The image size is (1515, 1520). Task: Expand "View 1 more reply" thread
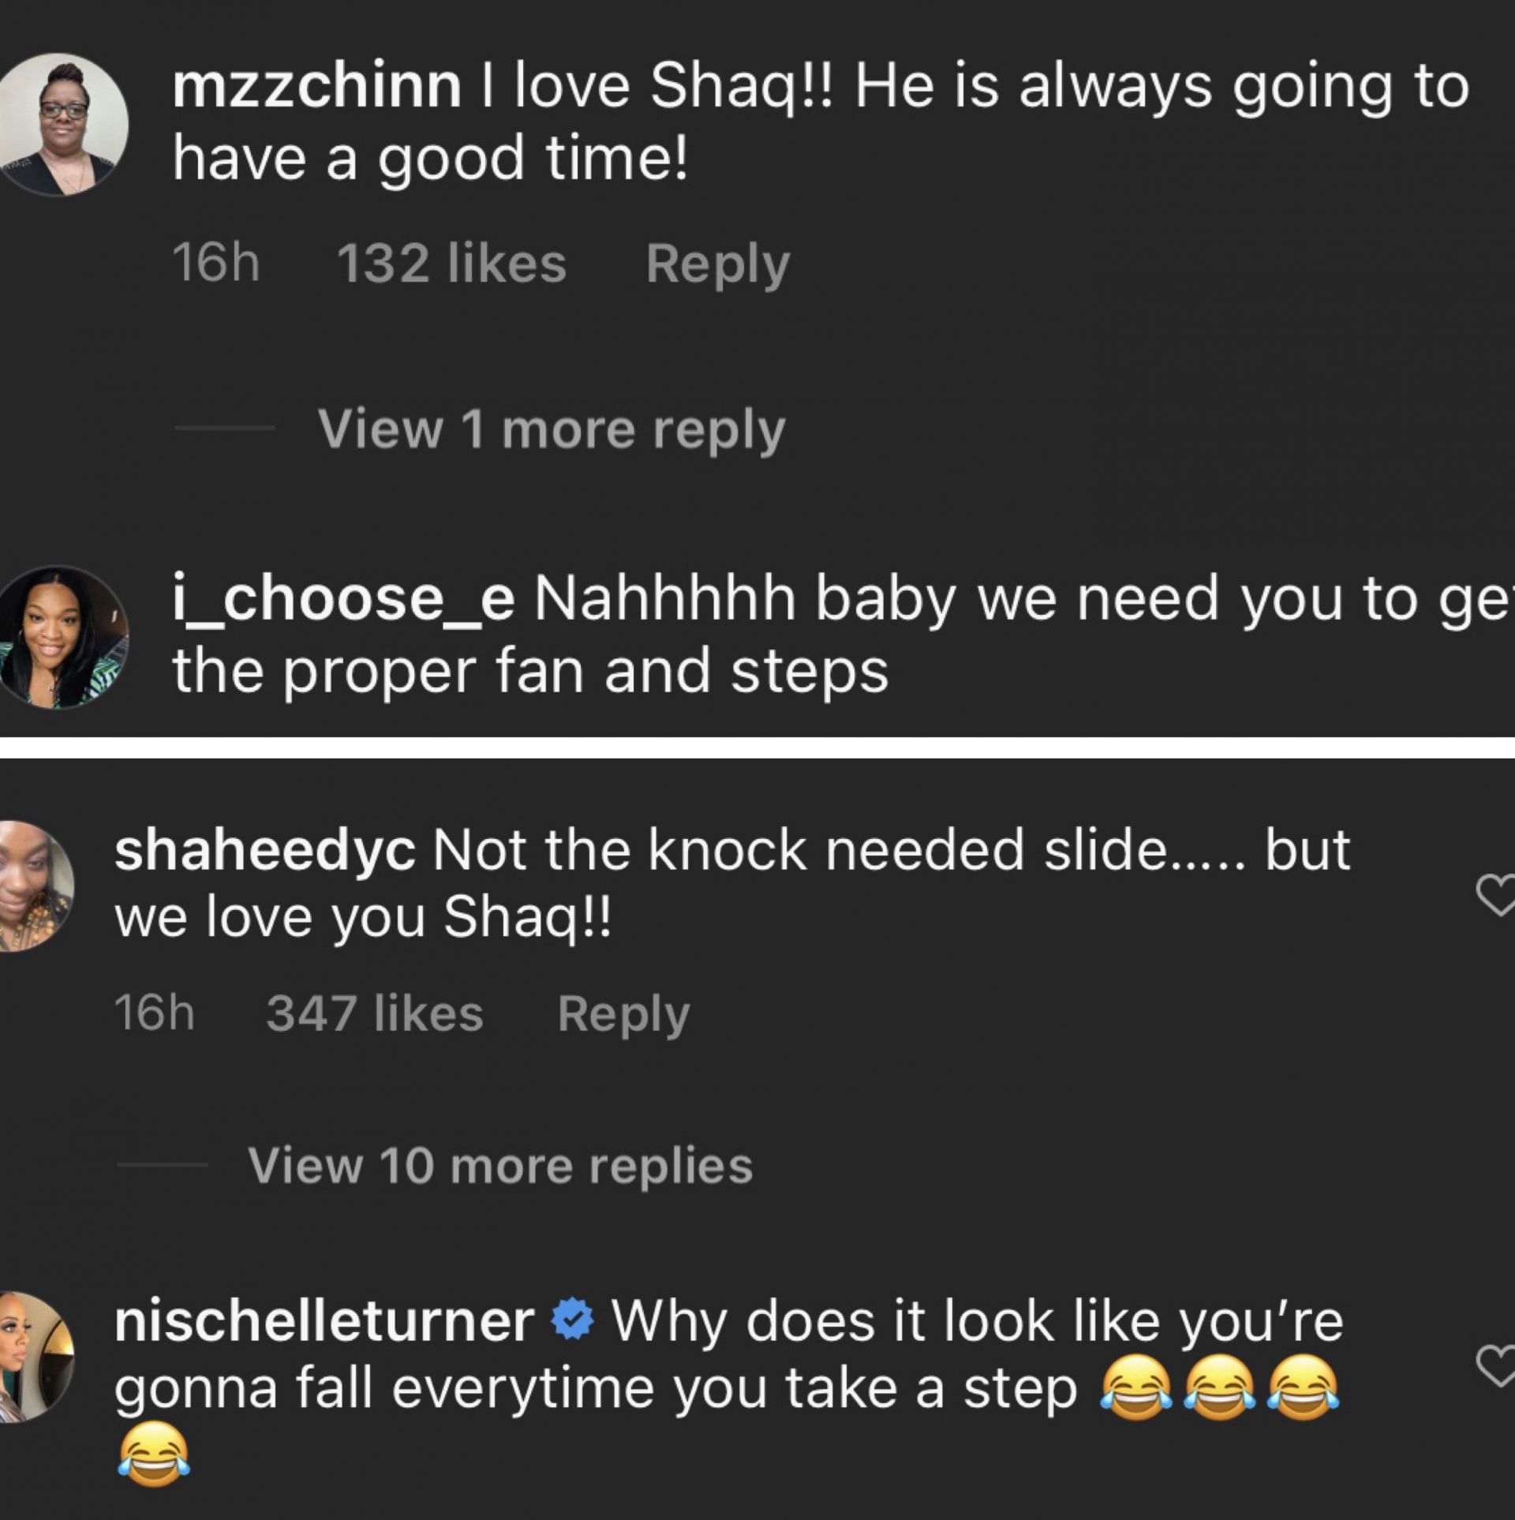(x=551, y=429)
